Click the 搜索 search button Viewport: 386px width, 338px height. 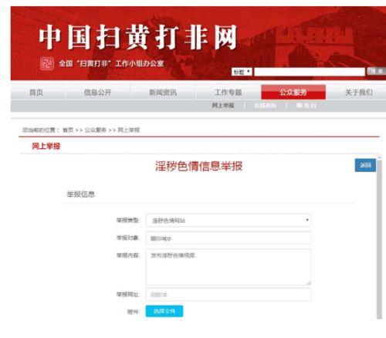click(376, 71)
